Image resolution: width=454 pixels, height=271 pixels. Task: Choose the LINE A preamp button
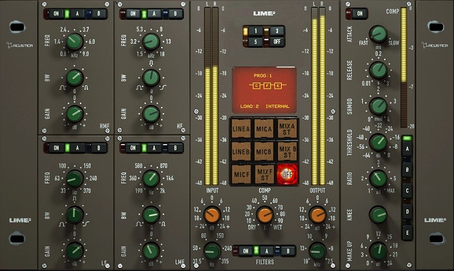point(241,129)
